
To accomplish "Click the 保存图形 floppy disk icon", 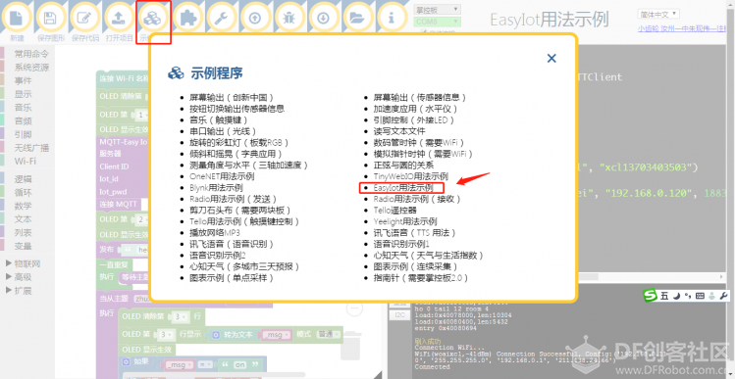I will click(50, 18).
